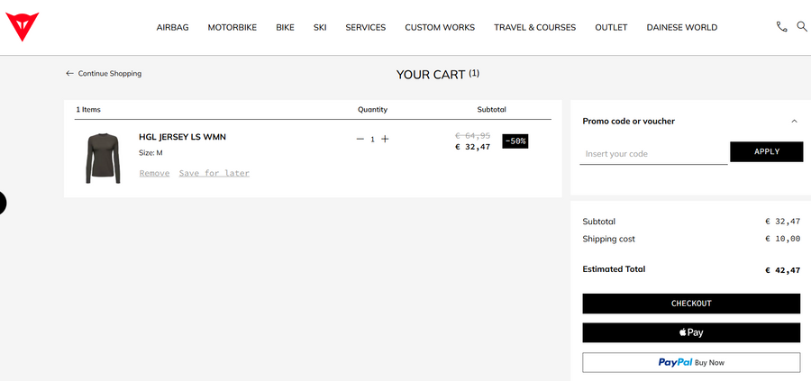Open the HGL JERSEY LS WMN product title
811x381 pixels.
(183, 137)
